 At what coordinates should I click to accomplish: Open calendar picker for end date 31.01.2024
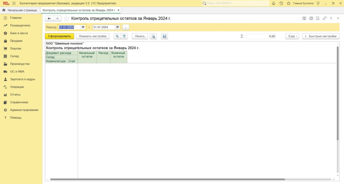[x=117, y=27]
